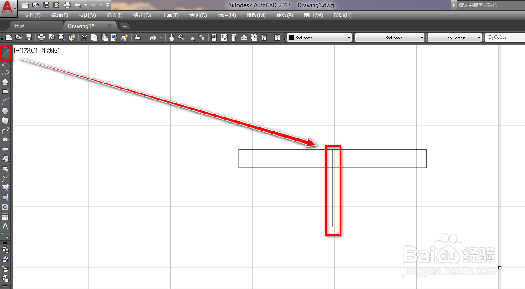Click the 二维线框 visual style label
Viewport: 525px width, 289px height.
pos(47,51)
